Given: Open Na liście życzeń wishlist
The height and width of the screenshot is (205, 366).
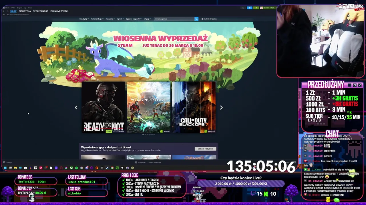Looking at the screenshot, I should (x=210, y=19).
